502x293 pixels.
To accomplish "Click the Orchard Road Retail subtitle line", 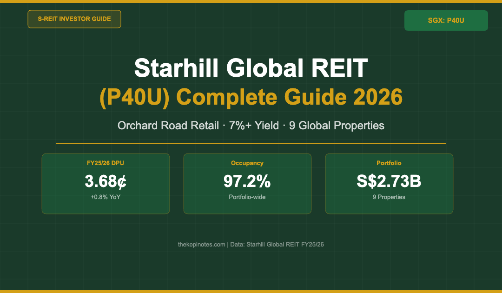I will 251,126.
